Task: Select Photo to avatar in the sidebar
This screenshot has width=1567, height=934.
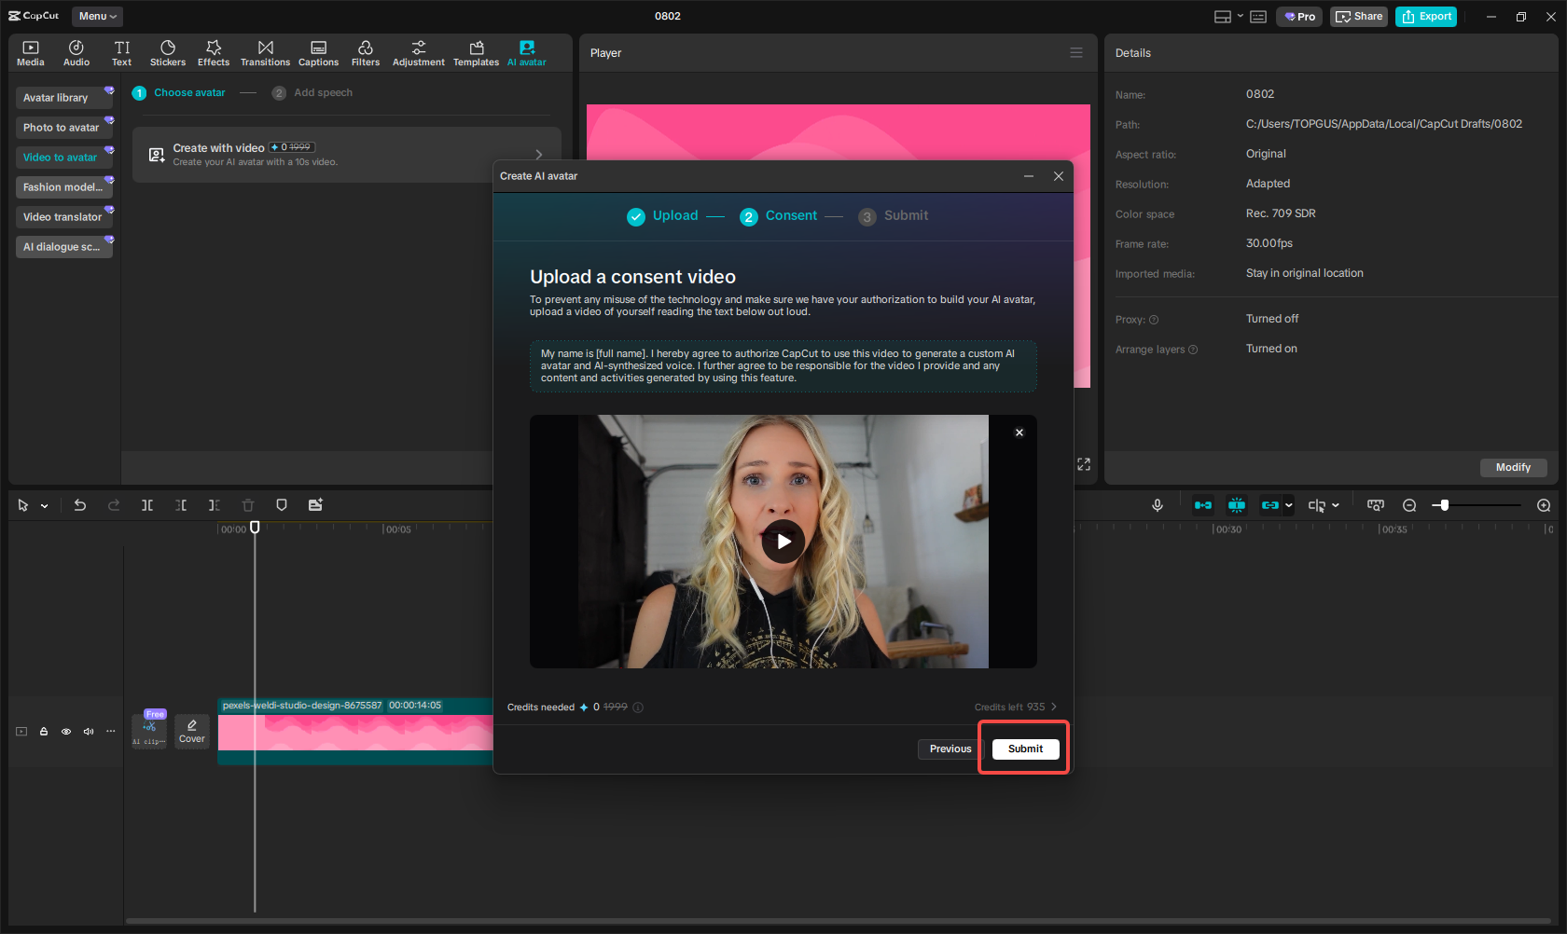Action: point(62,127)
